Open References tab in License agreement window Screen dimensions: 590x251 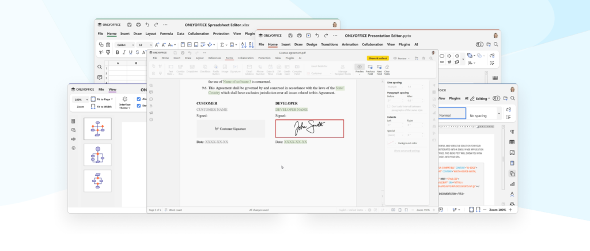(x=214, y=58)
